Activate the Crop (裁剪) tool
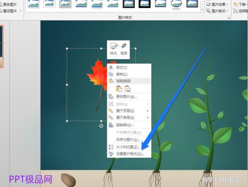Image resolution: width=248 pixels, height=187 pixels. (x=124, y=49)
